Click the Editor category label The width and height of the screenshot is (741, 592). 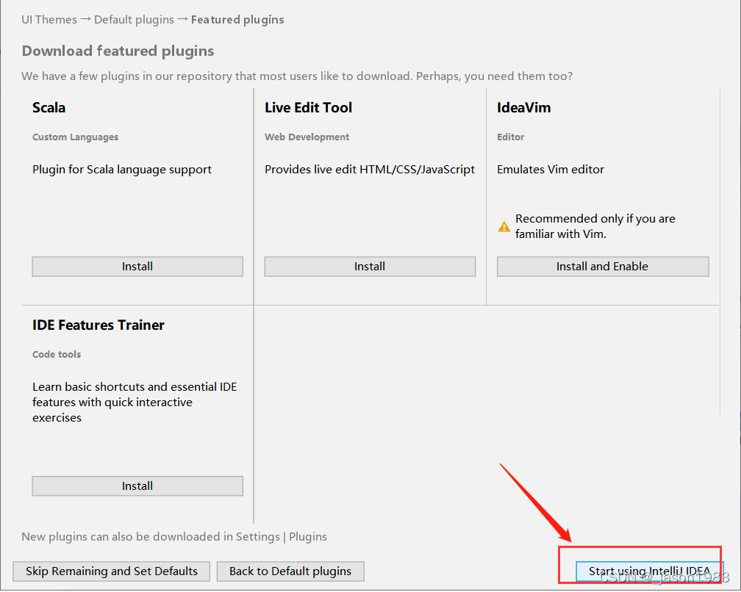pyautogui.click(x=510, y=137)
